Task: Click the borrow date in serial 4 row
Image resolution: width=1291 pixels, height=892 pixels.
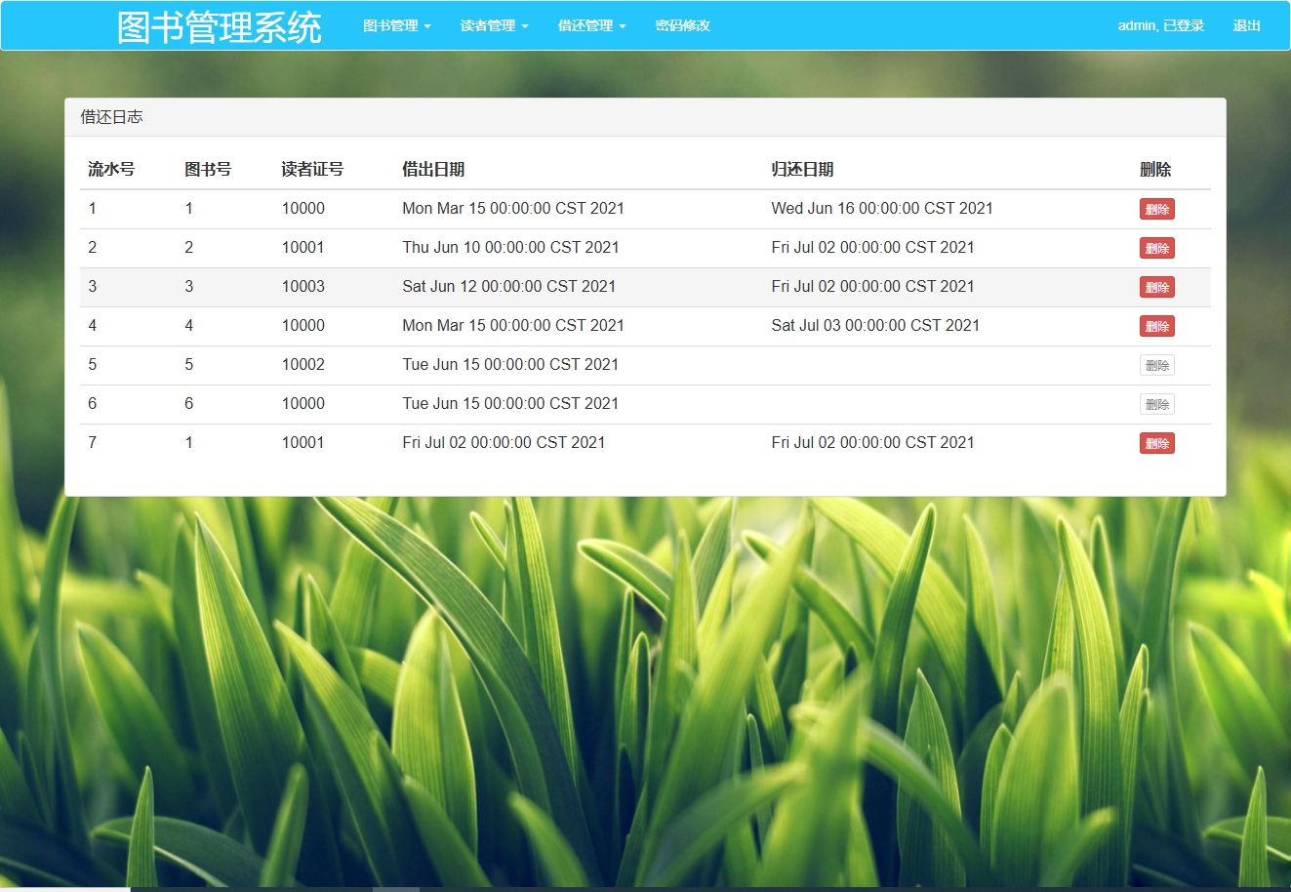Action: tap(513, 325)
